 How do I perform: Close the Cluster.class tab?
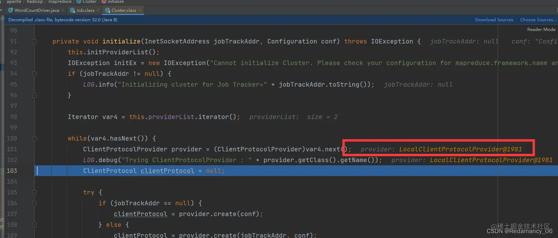(140, 10)
